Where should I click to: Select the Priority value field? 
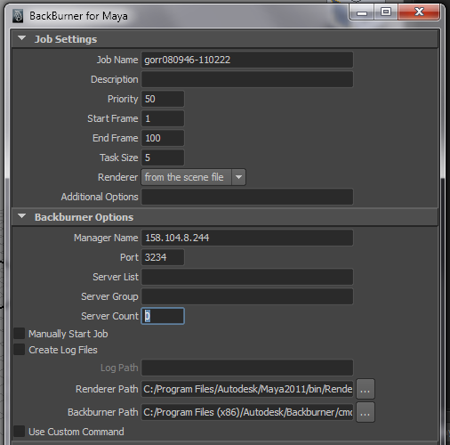[163, 99]
